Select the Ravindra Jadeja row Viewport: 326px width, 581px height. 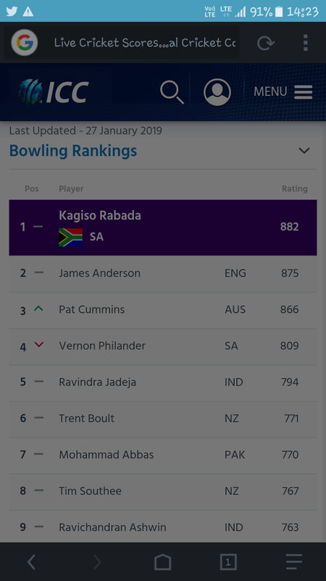[x=163, y=382]
